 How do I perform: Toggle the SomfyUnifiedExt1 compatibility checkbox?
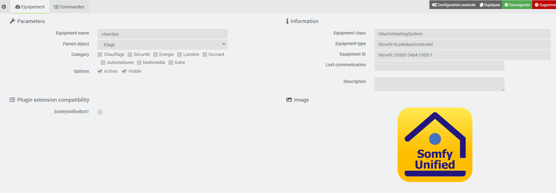100,112
